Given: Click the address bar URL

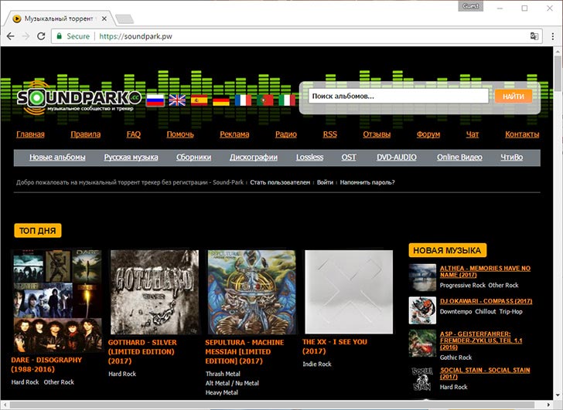Looking at the screenshot, I should point(135,36).
